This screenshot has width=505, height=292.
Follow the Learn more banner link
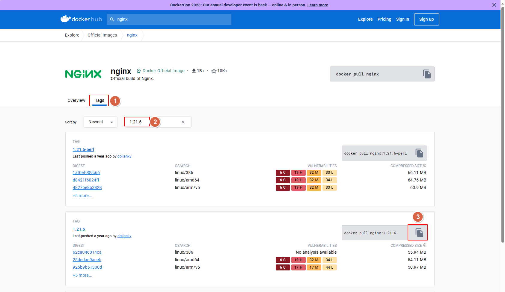[318, 5]
